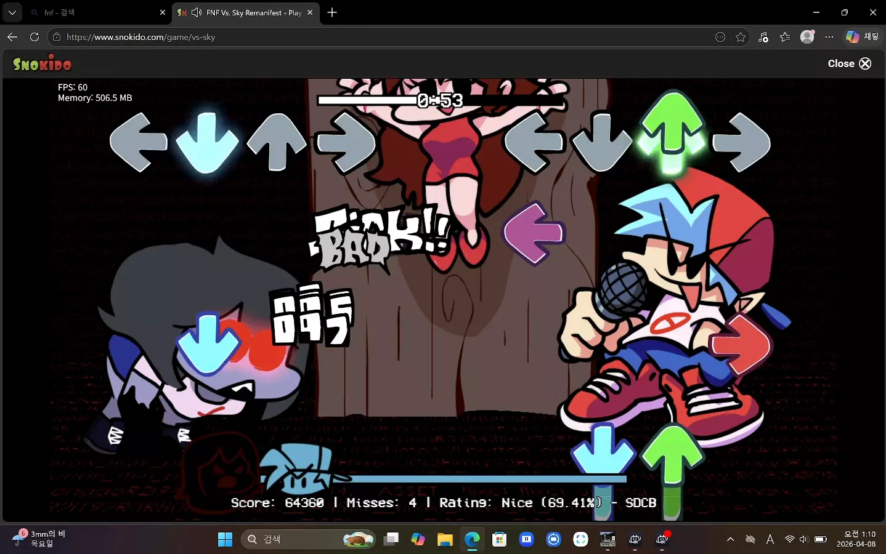The height and width of the screenshot is (554, 886).
Task: Add this page to favorites with the star
Action: [x=741, y=37]
